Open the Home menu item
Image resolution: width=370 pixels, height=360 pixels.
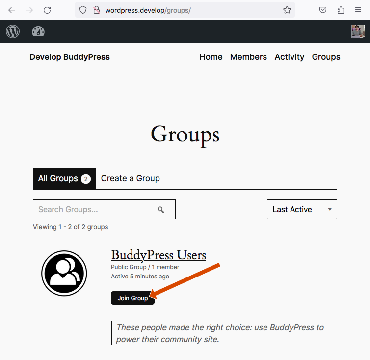click(x=211, y=57)
